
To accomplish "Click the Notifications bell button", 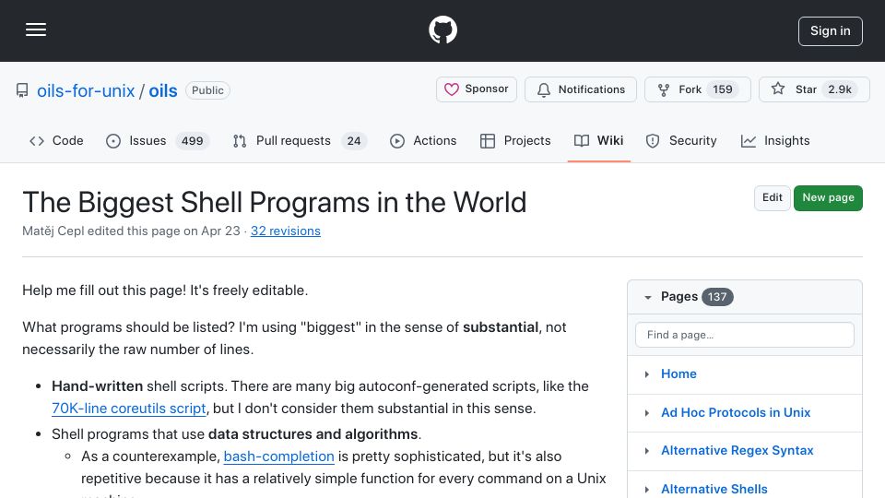I will [x=581, y=89].
